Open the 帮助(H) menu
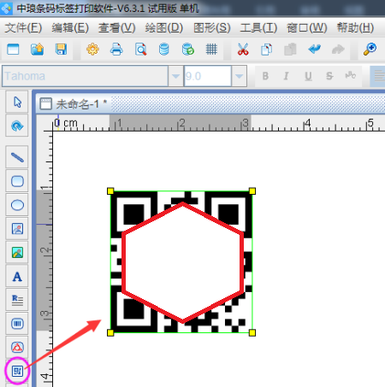 (x=355, y=28)
